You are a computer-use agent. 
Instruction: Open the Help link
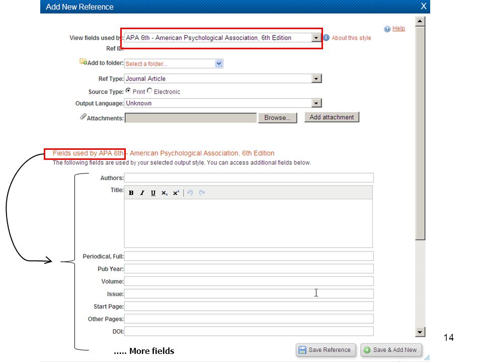tap(398, 28)
